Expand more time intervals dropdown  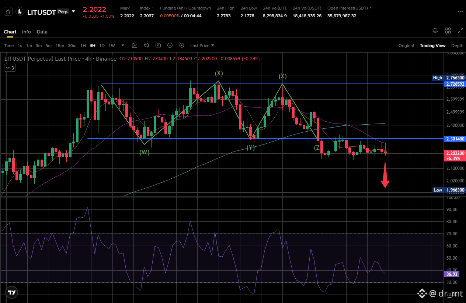123,46
